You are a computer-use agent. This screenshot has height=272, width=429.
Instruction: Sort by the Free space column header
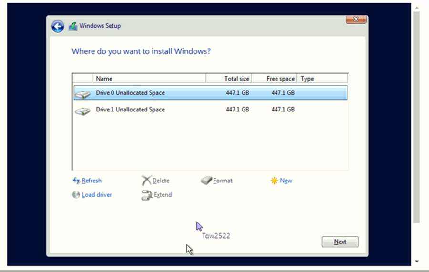coord(274,79)
